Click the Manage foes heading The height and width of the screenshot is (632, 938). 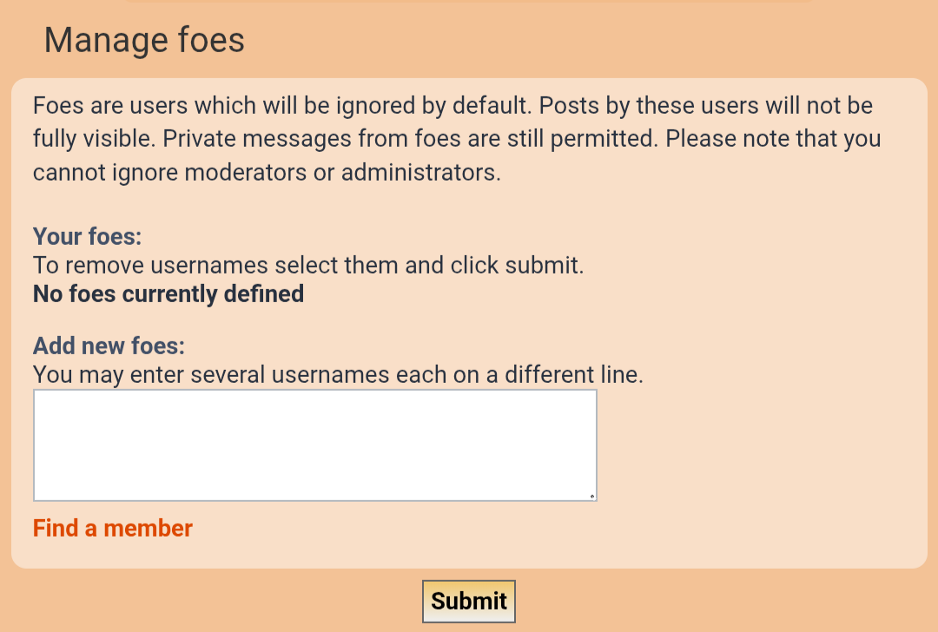(144, 41)
